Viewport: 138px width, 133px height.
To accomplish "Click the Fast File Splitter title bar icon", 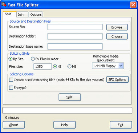I will pos(4,5).
